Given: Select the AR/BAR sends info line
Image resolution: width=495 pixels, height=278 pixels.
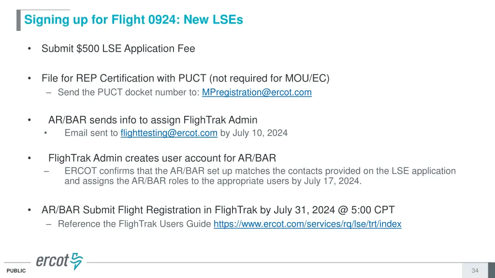Looking at the screenshot, I should 153,120.
